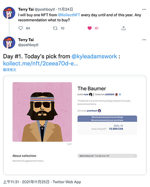
Task: Open the kollect.me/nft link
Action: pos(40,64)
